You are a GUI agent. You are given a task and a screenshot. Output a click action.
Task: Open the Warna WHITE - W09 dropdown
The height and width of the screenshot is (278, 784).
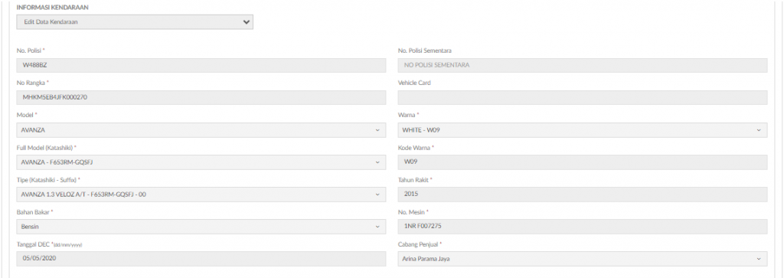pos(583,130)
